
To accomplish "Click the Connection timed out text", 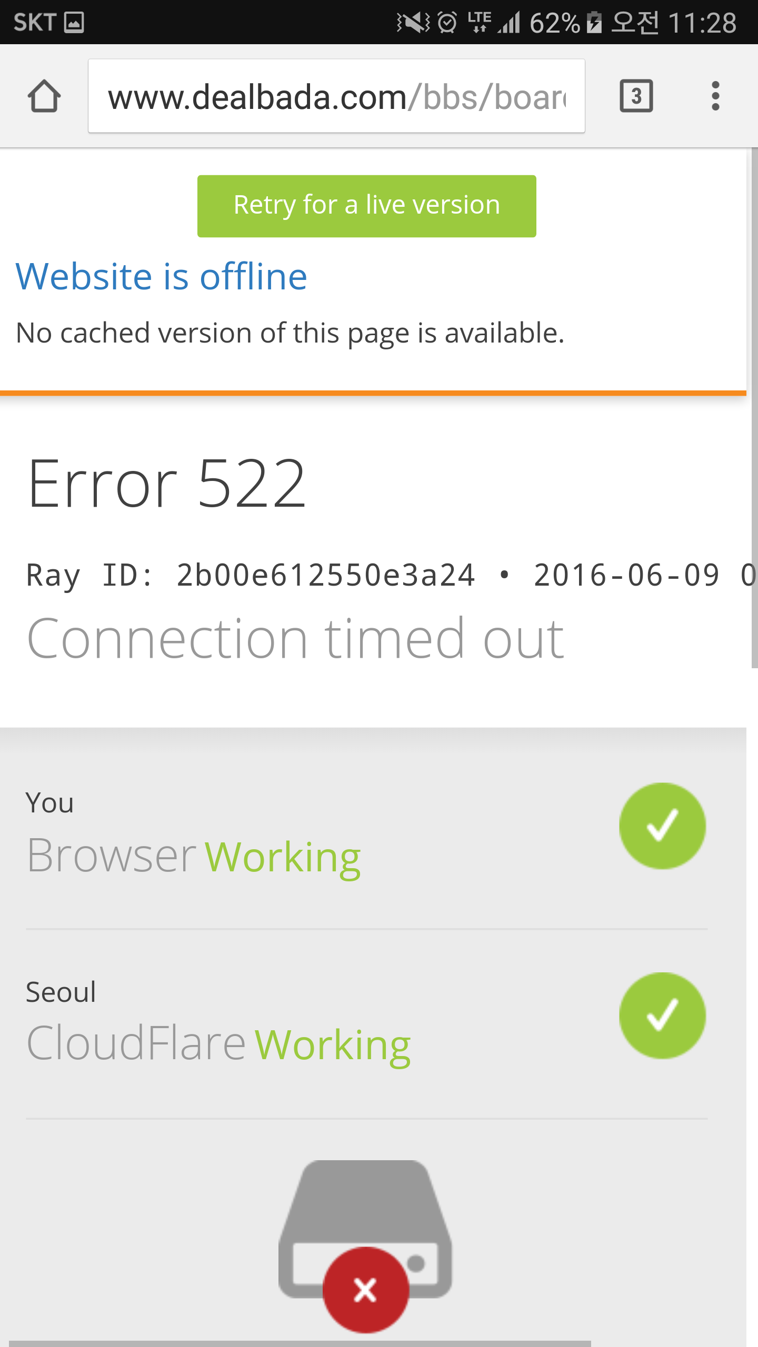I will 295,639.
